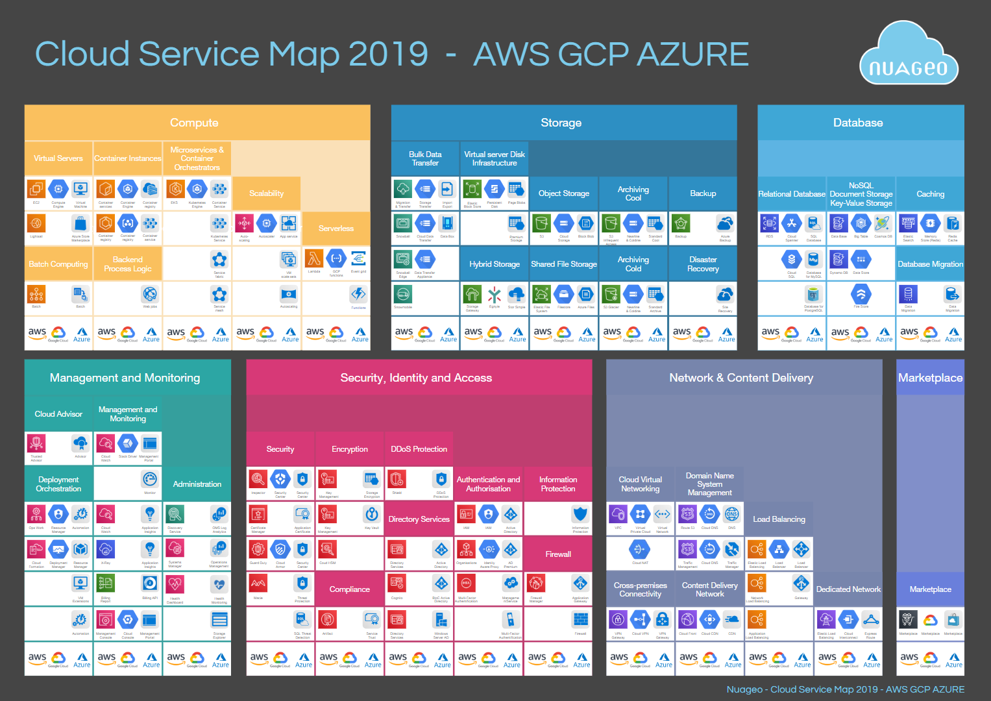This screenshot has width=991, height=701.
Task: Select the Kubernetes Engine icon
Action: pos(197,190)
